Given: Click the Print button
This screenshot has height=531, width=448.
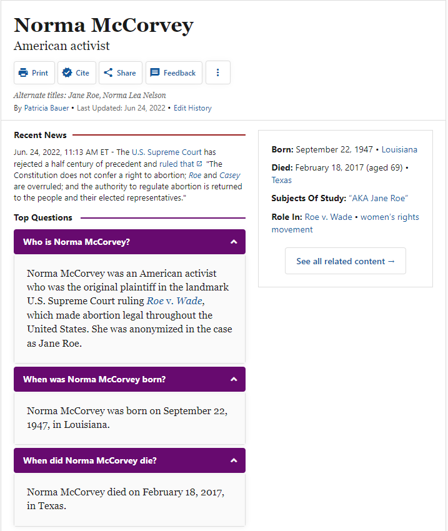Looking at the screenshot, I should point(34,73).
